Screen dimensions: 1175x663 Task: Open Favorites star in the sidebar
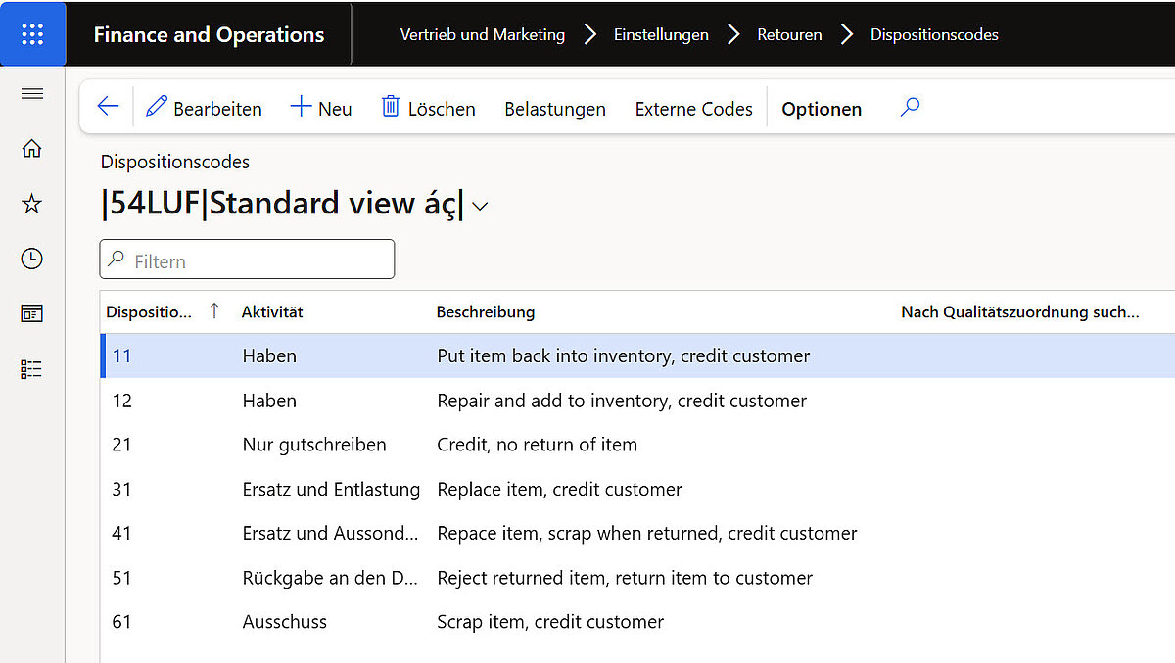pos(32,204)
